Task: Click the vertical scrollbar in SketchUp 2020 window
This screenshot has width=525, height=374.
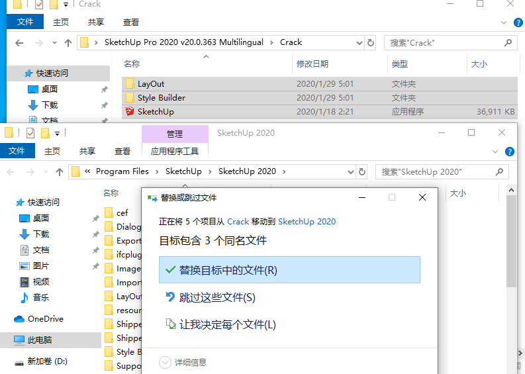Action: click(x=511, y=241)
